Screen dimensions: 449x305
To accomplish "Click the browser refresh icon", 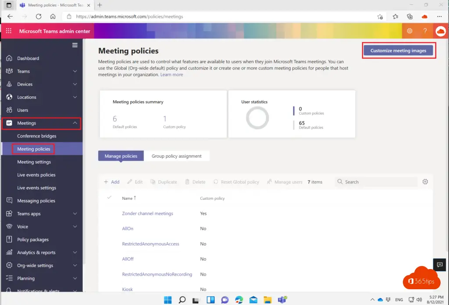I will [39, 17].
